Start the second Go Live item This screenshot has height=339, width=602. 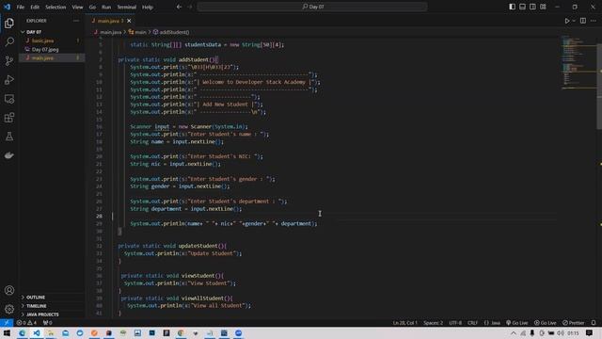click(x=546, y=323)
